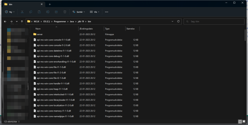Screen dimensions: 248x125
Task: Click the Paste clipboard icon
Action: [x=39, y=12]
